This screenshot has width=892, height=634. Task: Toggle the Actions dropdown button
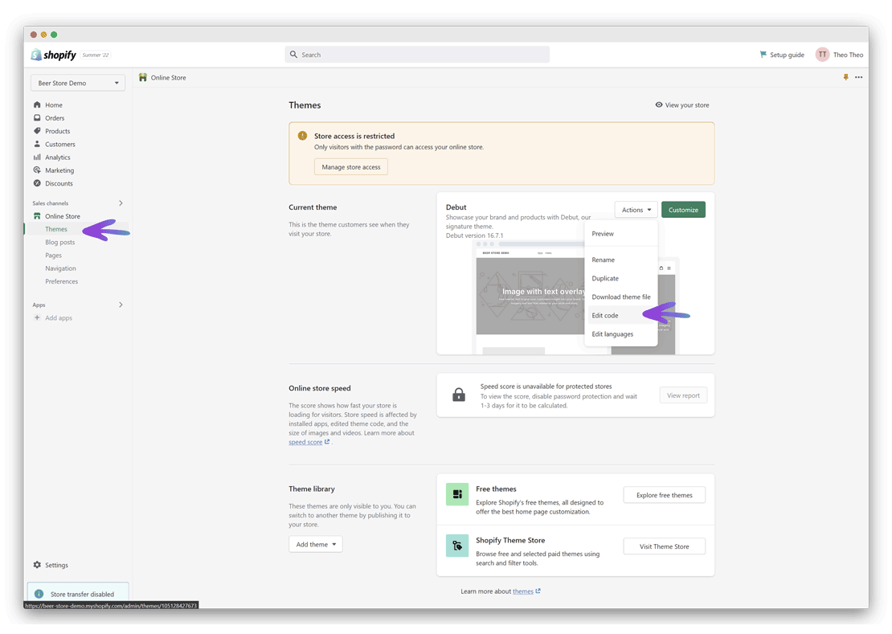[636, 210]
